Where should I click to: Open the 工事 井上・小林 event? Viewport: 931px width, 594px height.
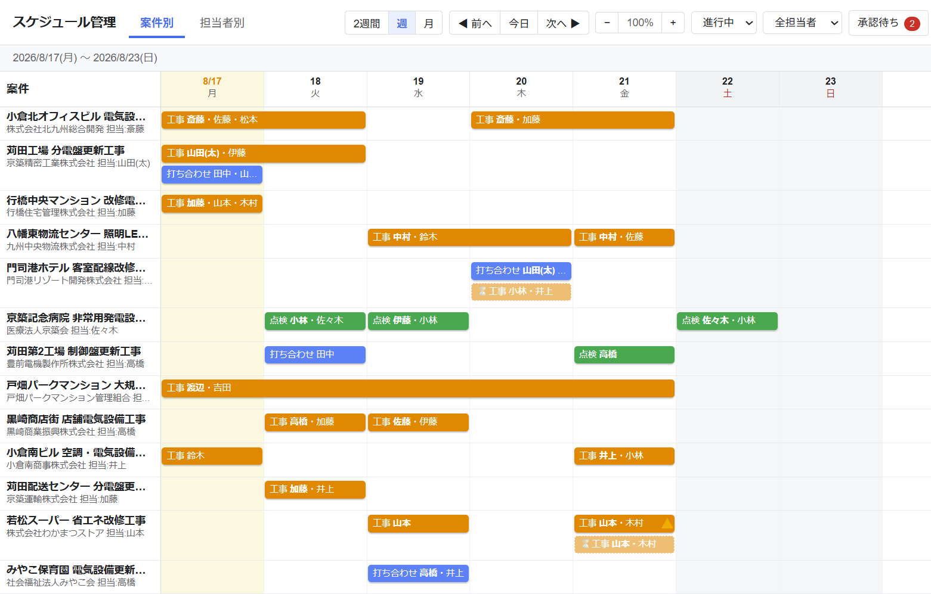(x=624, y=456)
